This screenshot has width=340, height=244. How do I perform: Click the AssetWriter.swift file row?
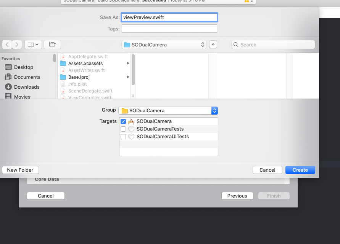coord(95,70)
